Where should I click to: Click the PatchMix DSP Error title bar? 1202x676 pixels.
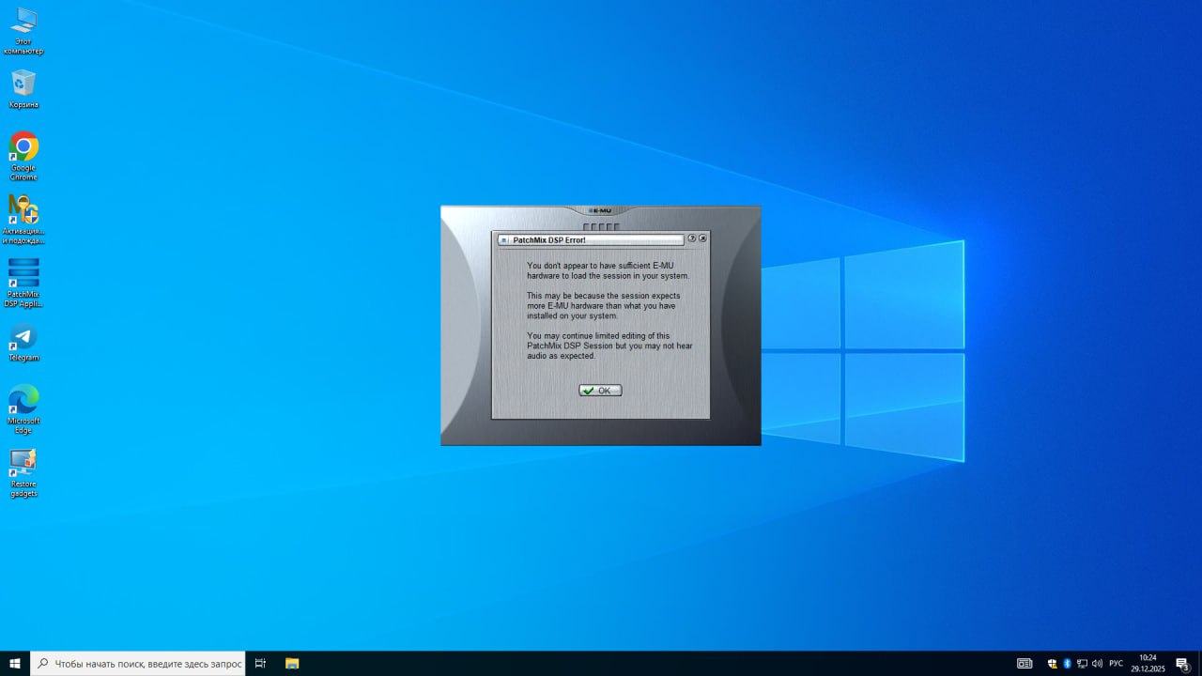click(592, 240)
